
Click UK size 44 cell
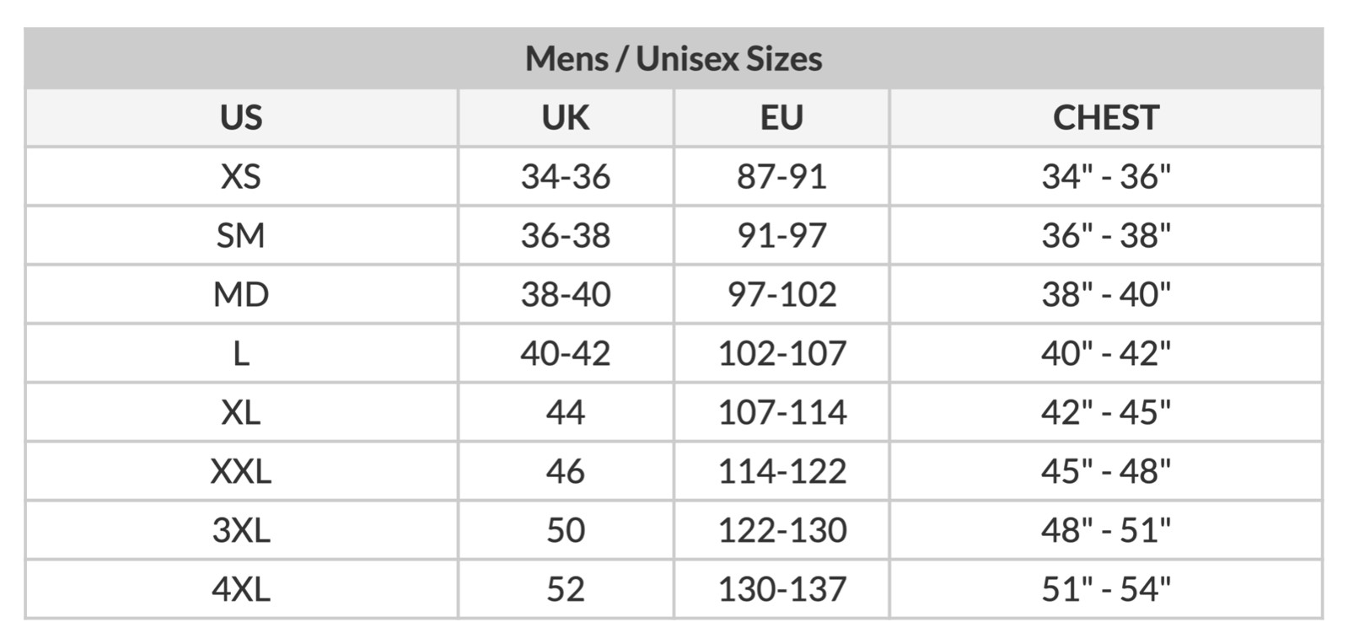tap(565, 412)
